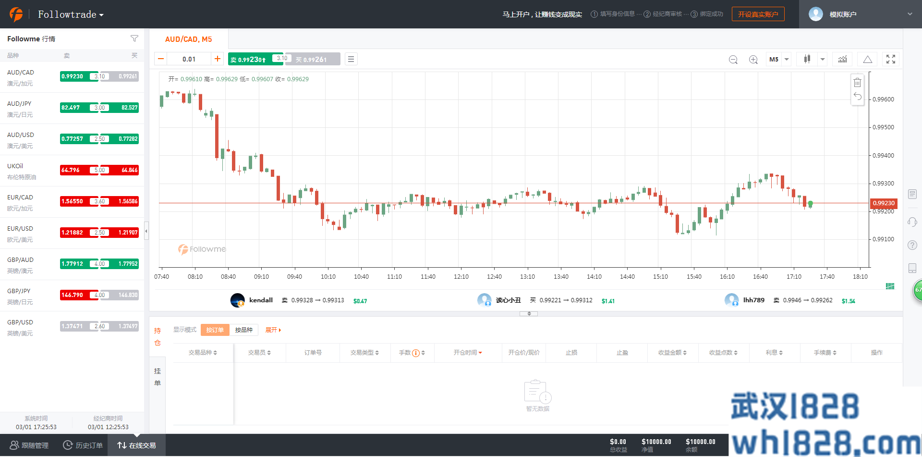This screenshot has width=922, height=457.
Task: Open trader 读心小丑 avatar
Action: 484,300
